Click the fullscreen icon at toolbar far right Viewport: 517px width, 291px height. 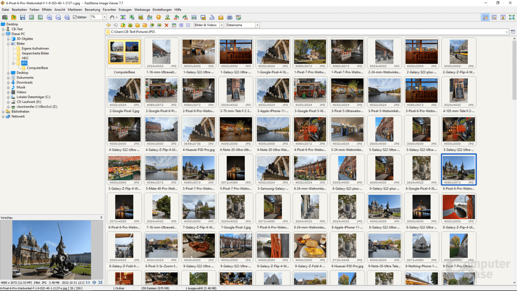(512, 17)
